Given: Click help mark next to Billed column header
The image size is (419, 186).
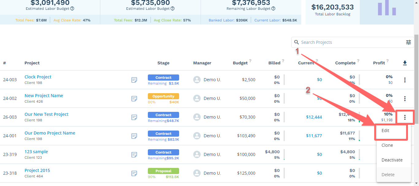Looking at the screenshot, I should (283, 61).
